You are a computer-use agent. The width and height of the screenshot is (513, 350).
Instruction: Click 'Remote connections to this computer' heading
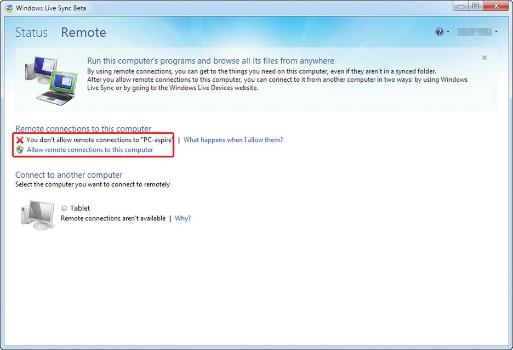click(x=83, y=128)
